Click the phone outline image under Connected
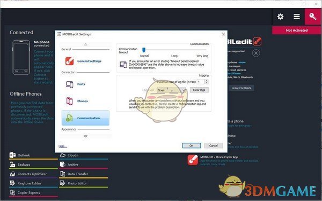The width and height of the screenshot is (322, 201). tap(21, 57)
